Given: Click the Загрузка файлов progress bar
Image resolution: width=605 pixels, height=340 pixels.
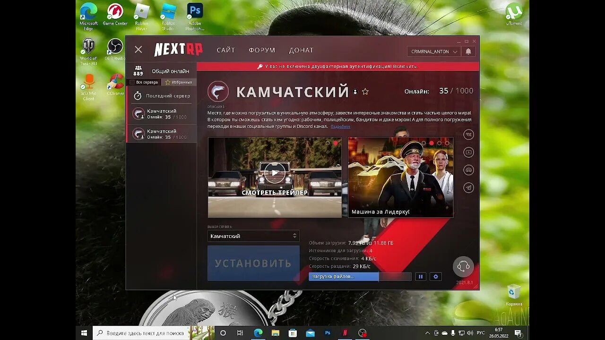Looking at the screenshot, I should coord(360,277).
